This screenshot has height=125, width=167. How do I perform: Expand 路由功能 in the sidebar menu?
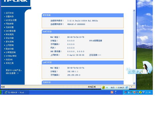10,49
